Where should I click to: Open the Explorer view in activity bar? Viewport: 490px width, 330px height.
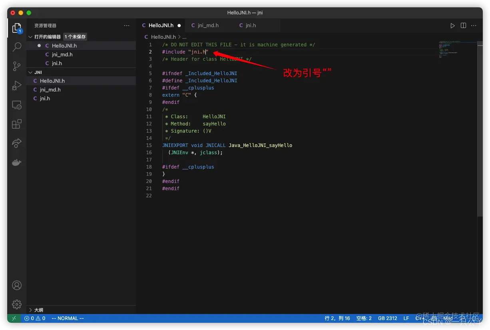click(16, 28)
